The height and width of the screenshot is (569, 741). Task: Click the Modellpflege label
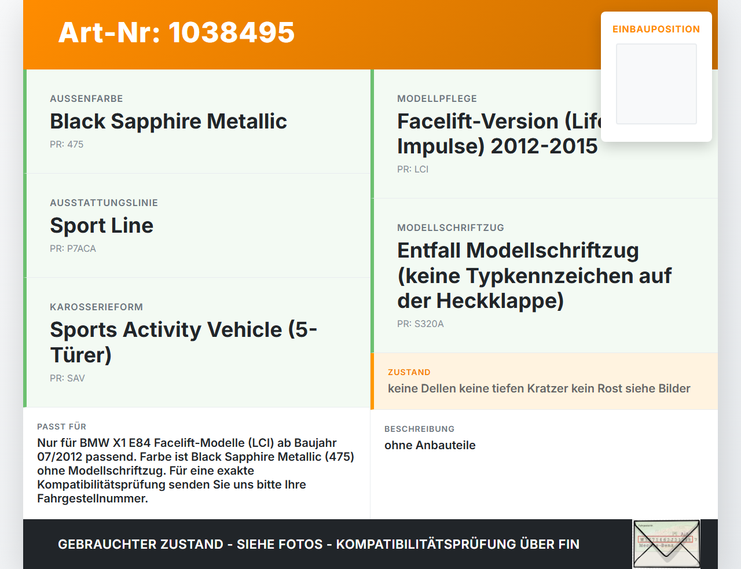(437, 99)
